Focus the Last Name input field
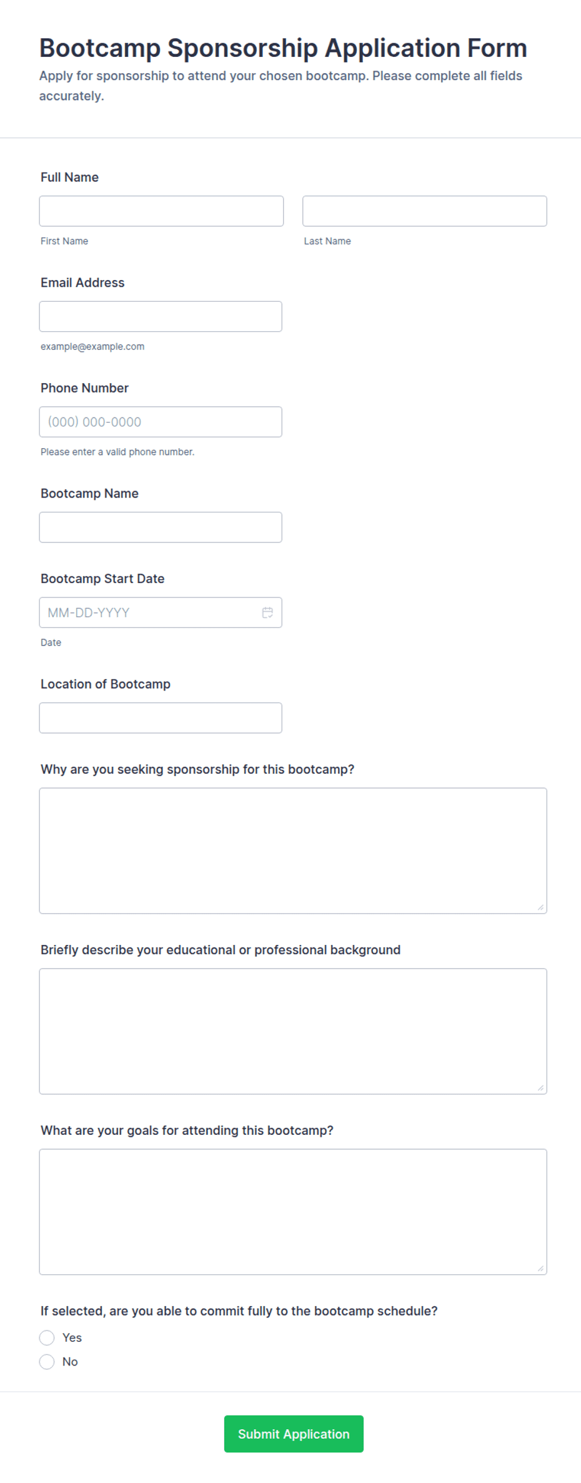581x1483 pixels. pyautogui.click(x=425, y=211)
